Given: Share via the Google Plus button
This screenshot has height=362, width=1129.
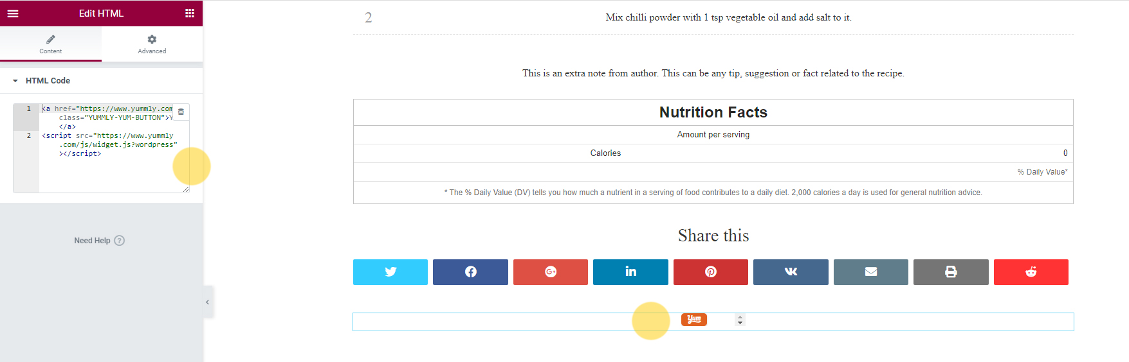Looking at the screenshot, I should point(551,271).
